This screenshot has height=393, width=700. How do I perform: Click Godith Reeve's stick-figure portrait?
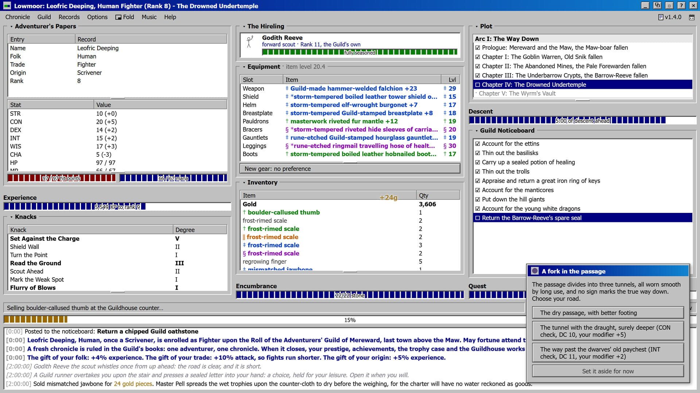(250, 42)
